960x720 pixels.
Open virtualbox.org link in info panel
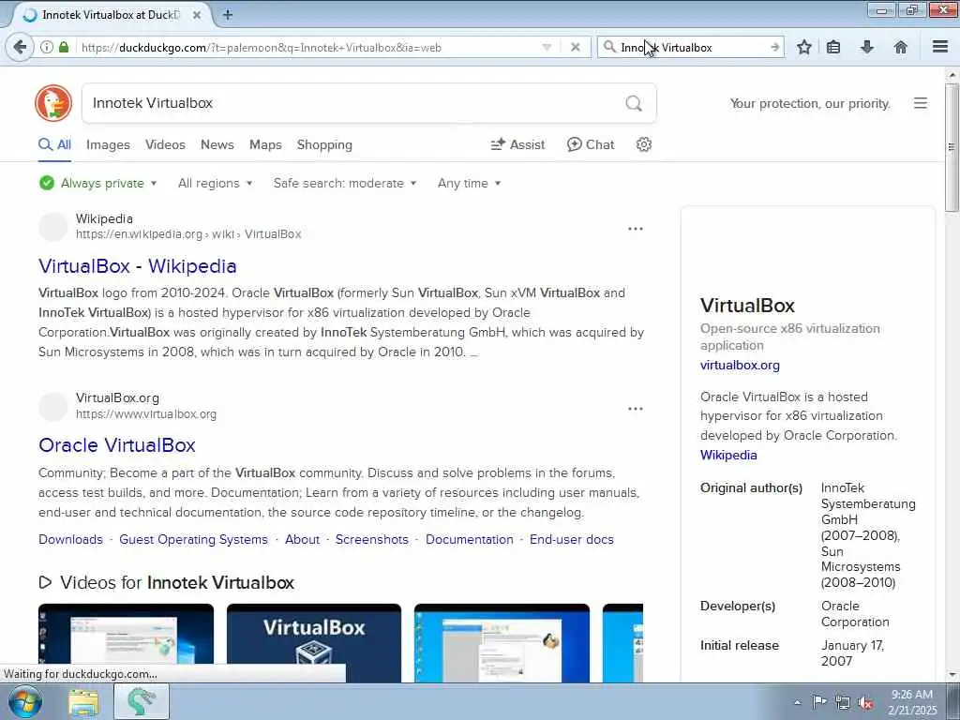tap(741, 365)
